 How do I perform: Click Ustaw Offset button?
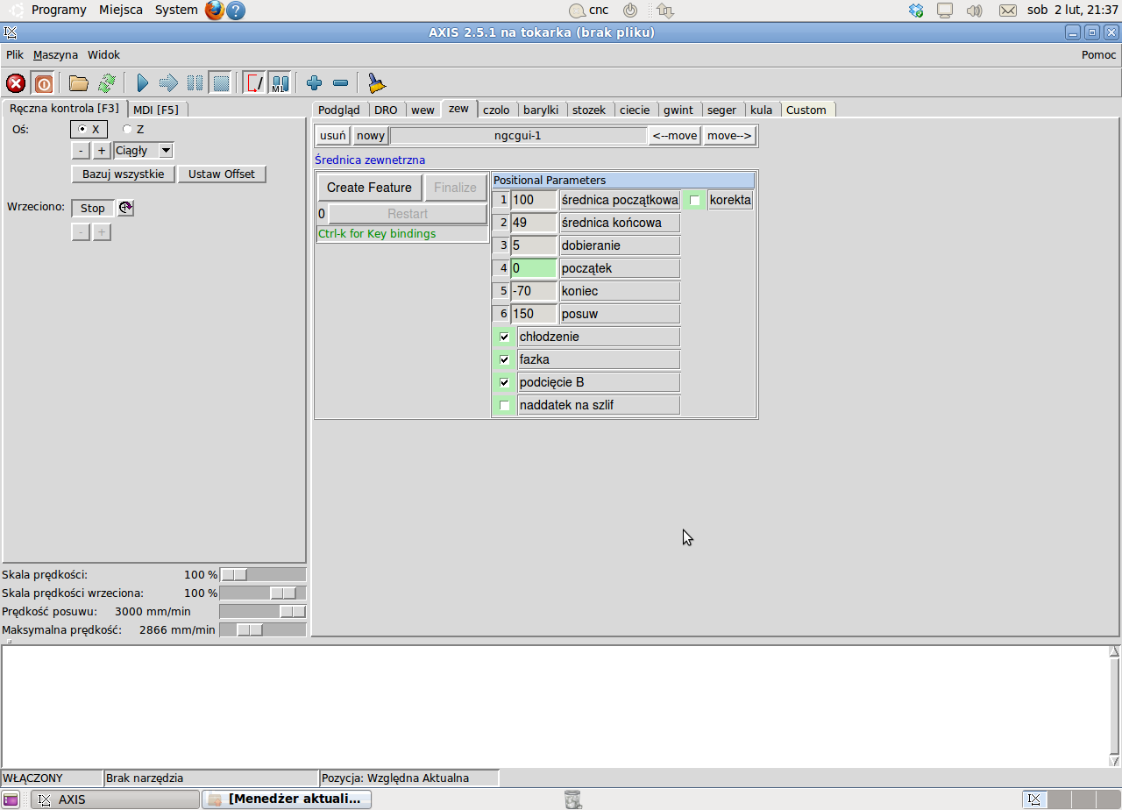(222, 174)
